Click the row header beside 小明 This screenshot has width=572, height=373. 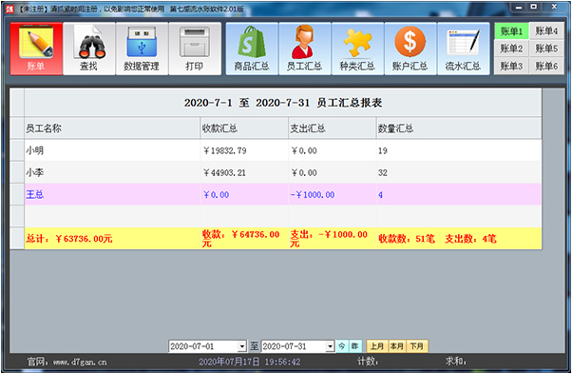click(17, 150)
